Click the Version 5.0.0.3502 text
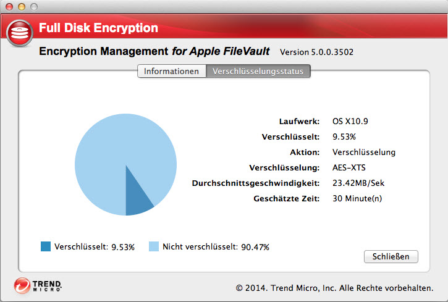This screenshot has width=448, height=302. 317,51
